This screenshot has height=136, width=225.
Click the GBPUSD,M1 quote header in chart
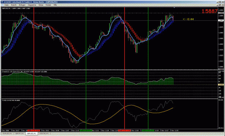click(x=16, y=9)
